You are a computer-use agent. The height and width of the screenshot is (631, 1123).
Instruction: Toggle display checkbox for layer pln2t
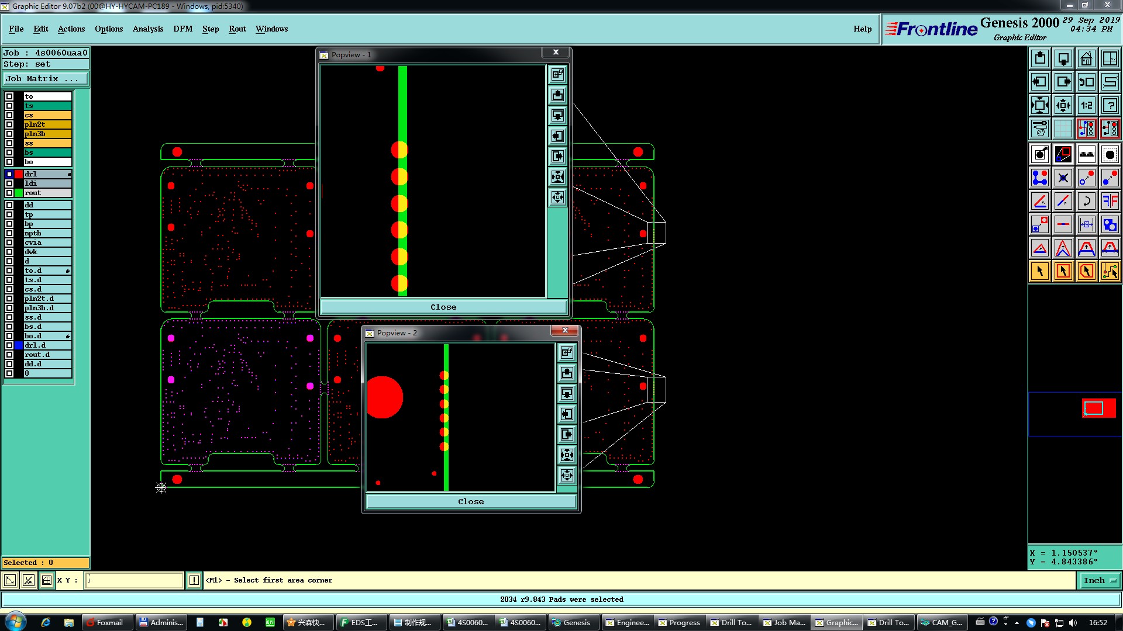coord(9,124)
